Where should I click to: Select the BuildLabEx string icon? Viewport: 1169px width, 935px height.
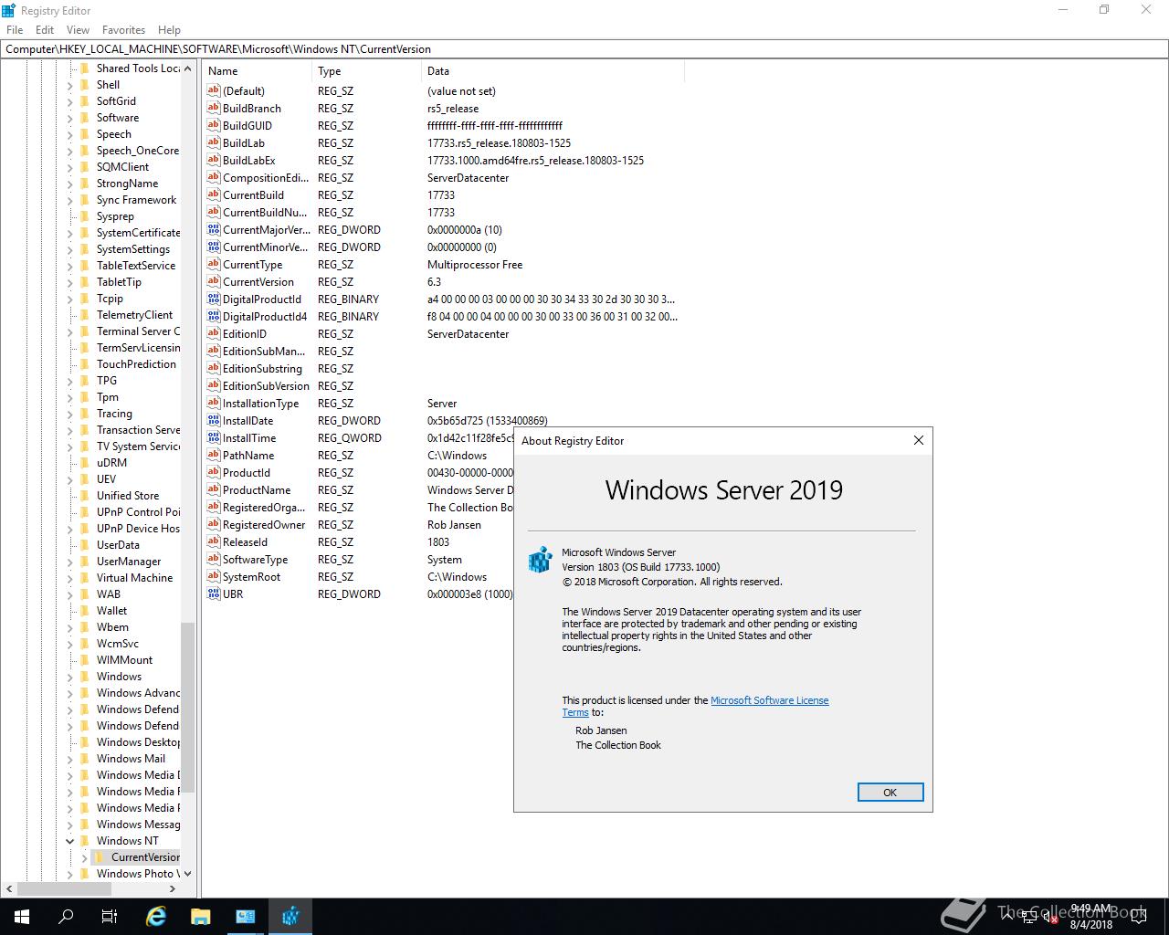(x=214, y=160)
